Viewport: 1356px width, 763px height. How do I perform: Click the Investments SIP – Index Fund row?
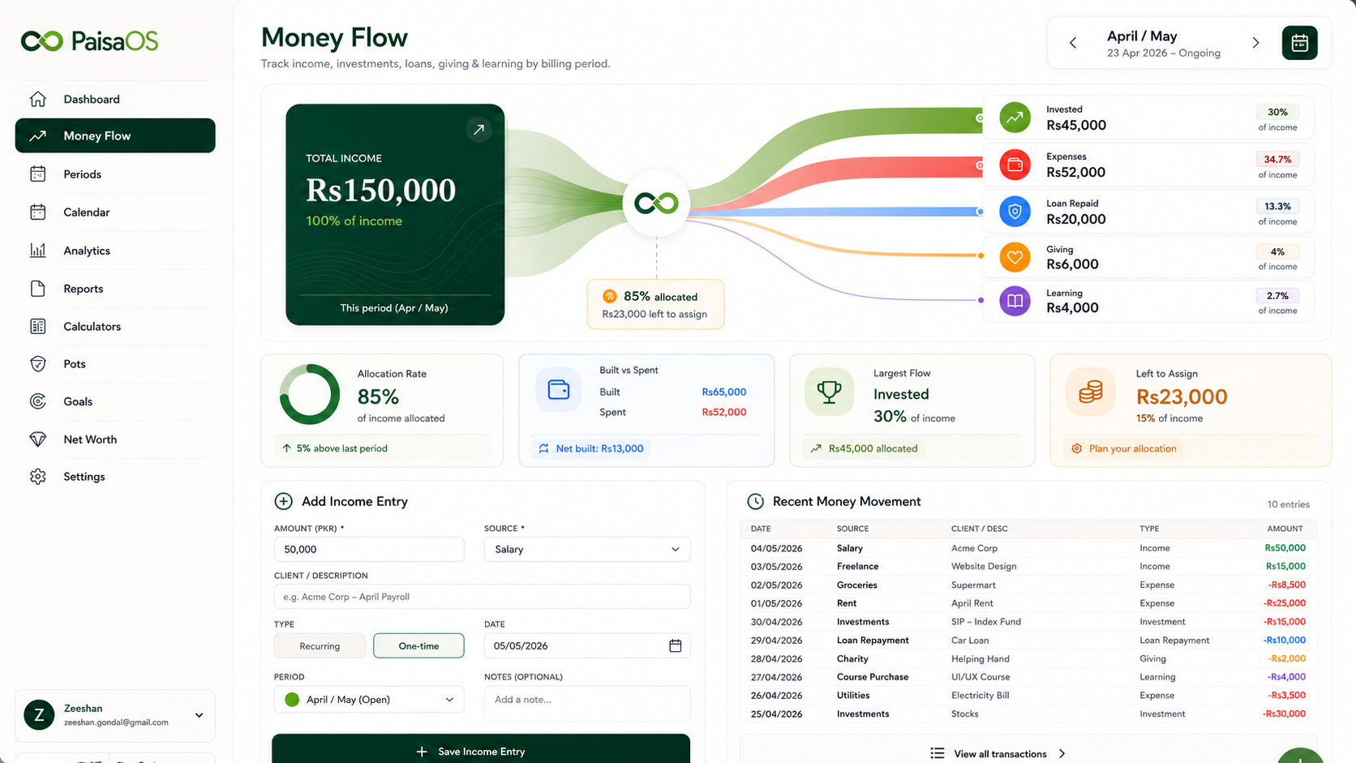coord(1028,622)
